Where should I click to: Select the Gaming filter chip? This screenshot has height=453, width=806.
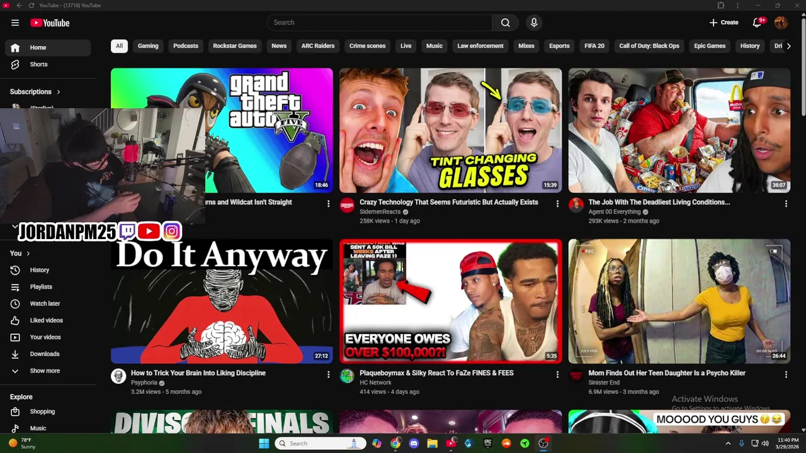148,46
